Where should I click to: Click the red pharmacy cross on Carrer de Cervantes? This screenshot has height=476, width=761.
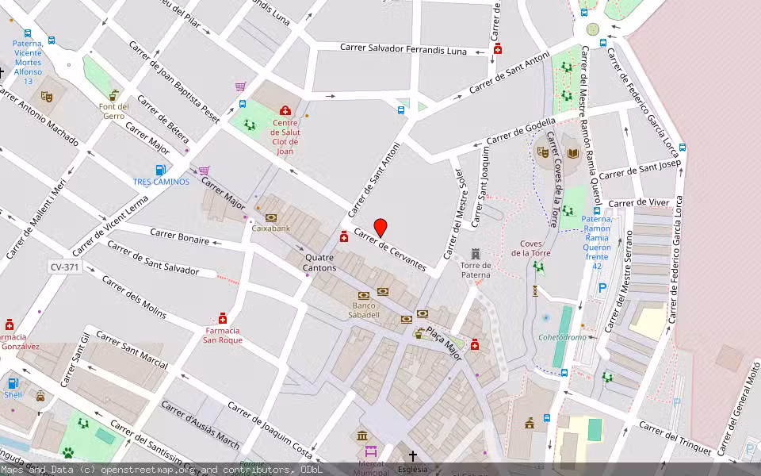(344, 237)
